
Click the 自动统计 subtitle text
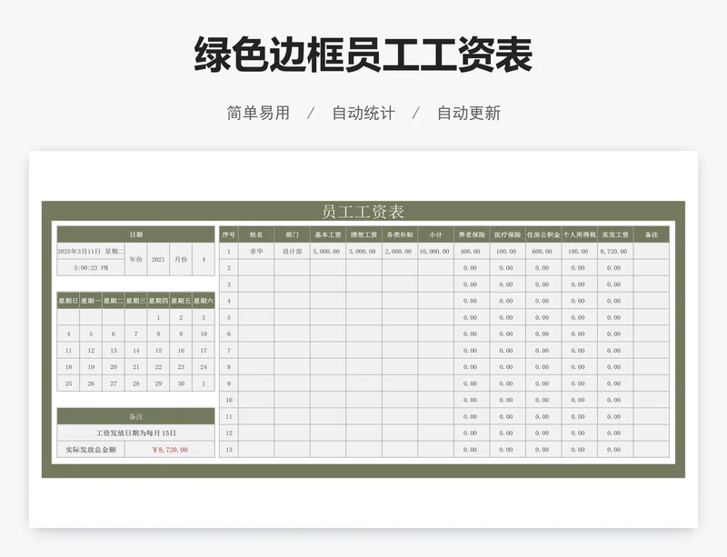click(x=363, y=113)
